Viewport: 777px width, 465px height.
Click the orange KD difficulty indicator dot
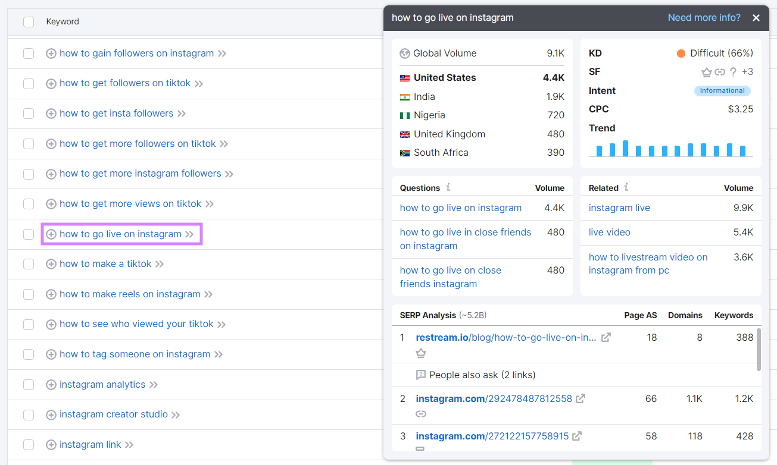pyautogui.click(x=681, y=53)
